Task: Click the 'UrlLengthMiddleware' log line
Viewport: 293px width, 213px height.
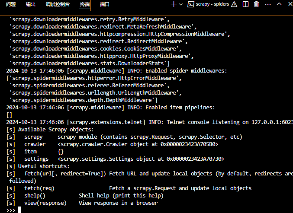Action: tap(96, 93)
